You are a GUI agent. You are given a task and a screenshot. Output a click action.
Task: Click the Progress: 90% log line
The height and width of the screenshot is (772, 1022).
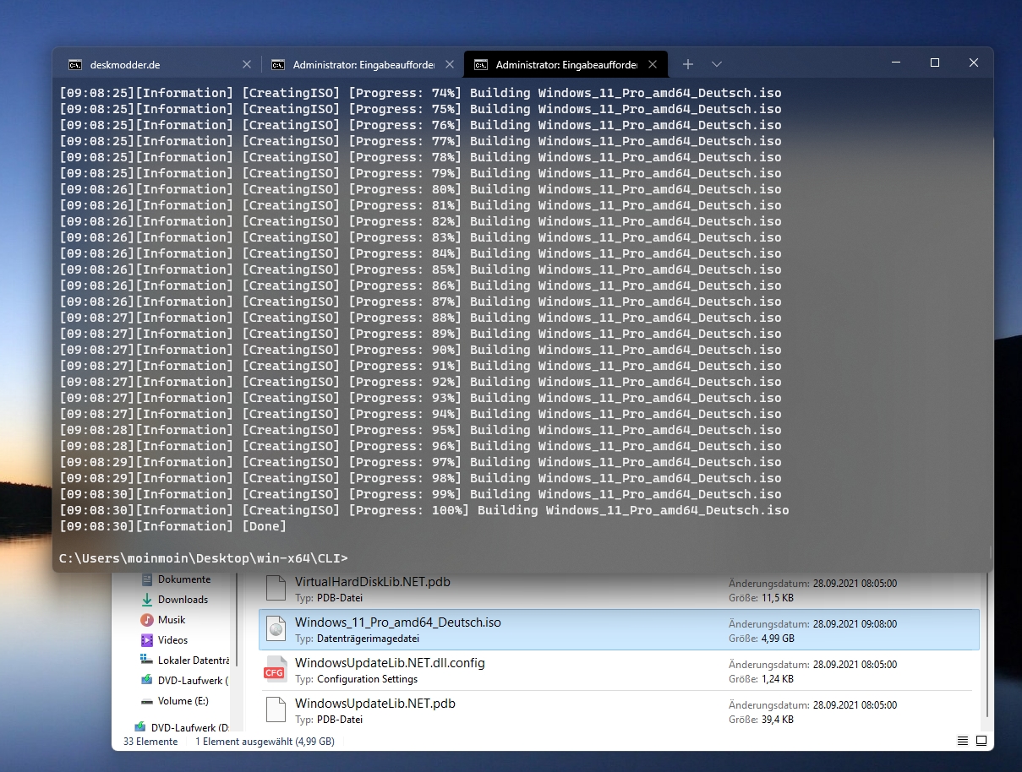(x=420, y=350)
